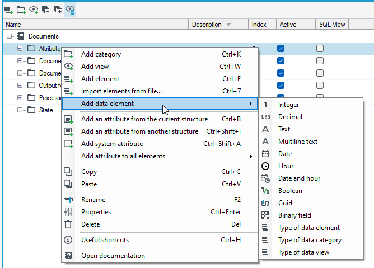Click the Documents notebook icon in tree
The height and width of the screenshot is (268, 374).
click(21, 36)
